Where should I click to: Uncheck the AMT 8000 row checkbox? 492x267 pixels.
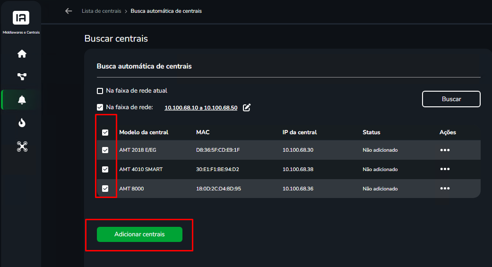click(x=105, y=189)
